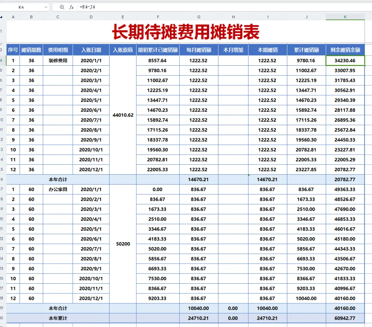
Task: Select column K header
Action: (x=345, y=17)
